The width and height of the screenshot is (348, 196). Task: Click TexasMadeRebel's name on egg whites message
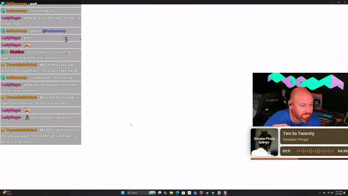[21, 65]
